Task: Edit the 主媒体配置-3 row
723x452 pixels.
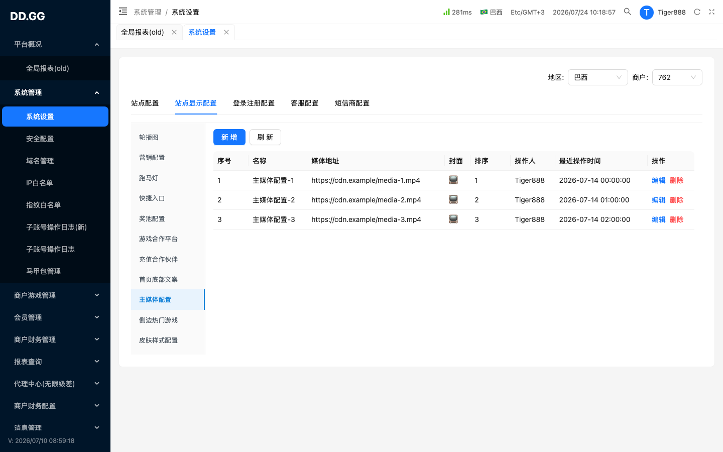Action: point(658,219)
